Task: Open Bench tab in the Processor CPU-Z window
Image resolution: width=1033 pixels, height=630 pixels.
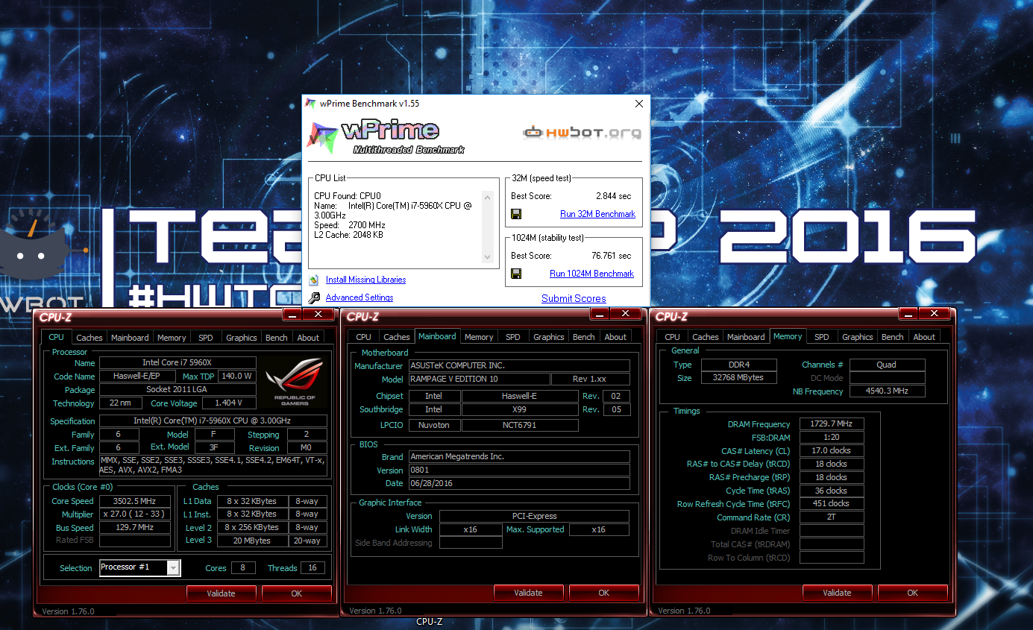Action: (x=277, y=338)
